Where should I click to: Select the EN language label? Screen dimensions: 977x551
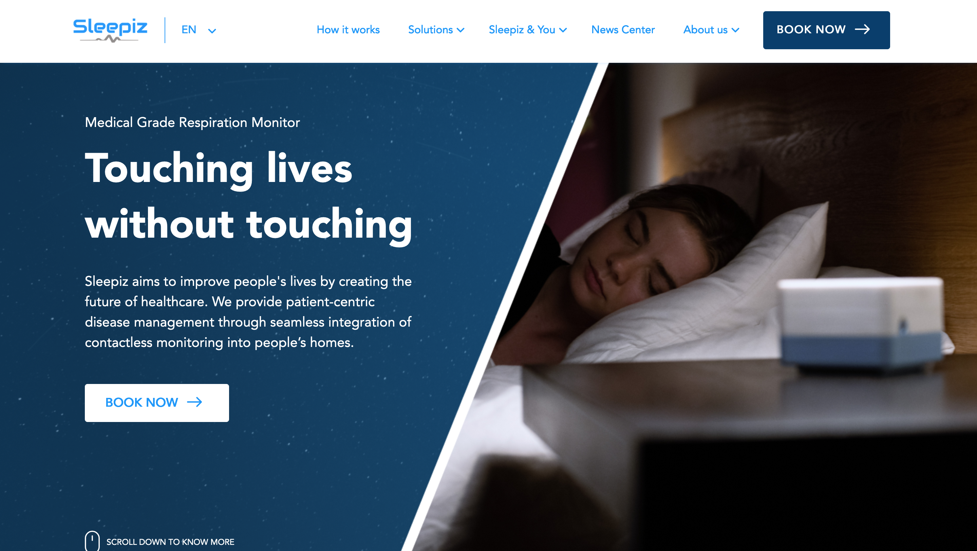click(x=188, y=30)
